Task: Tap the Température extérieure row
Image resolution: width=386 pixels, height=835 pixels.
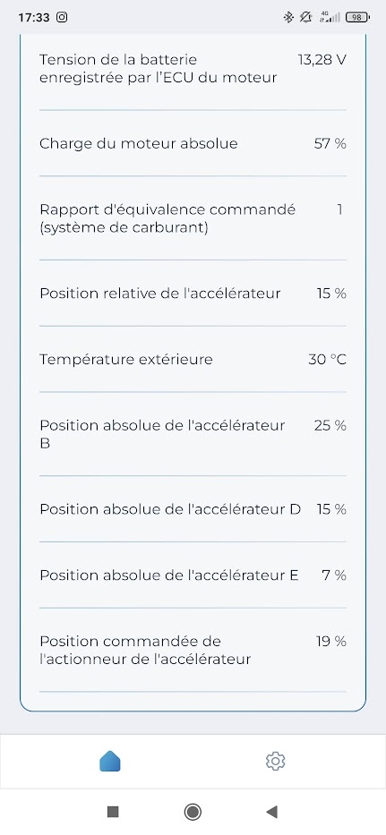Action: 193,360
